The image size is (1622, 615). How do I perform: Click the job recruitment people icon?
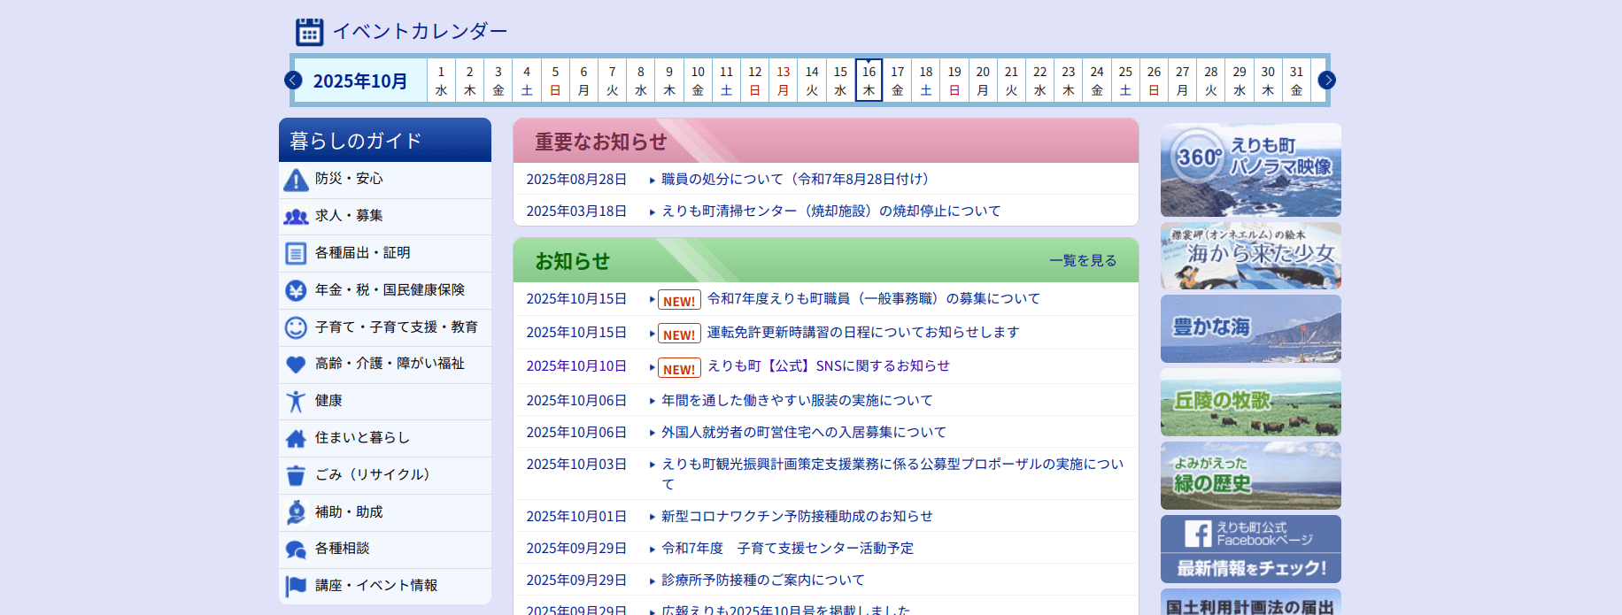pos(296,217)
